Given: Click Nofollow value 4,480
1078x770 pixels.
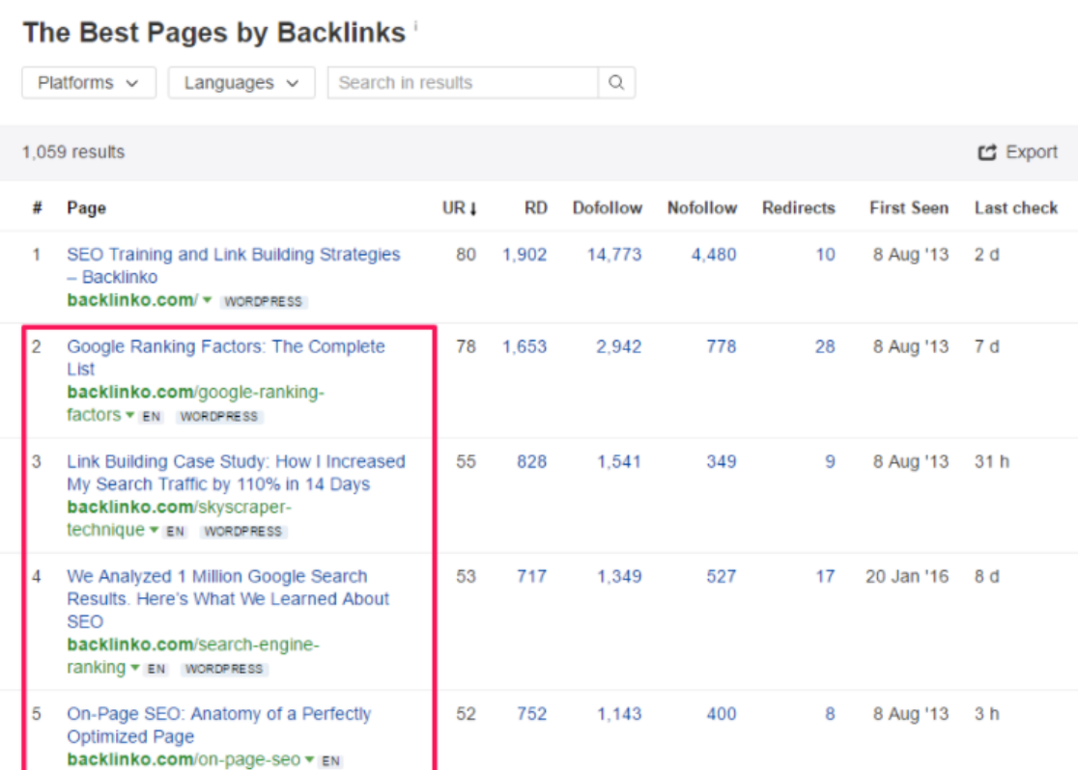Looking at the screenshot, I should 714,255.
